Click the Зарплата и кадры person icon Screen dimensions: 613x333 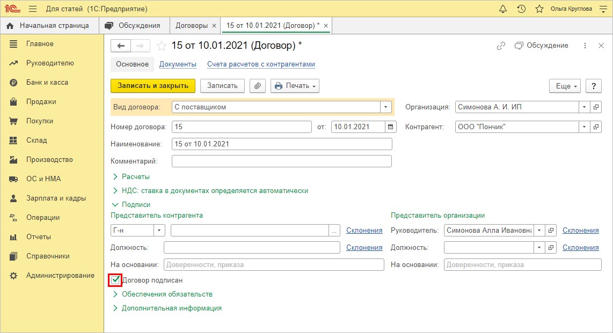tap(13, 198)
